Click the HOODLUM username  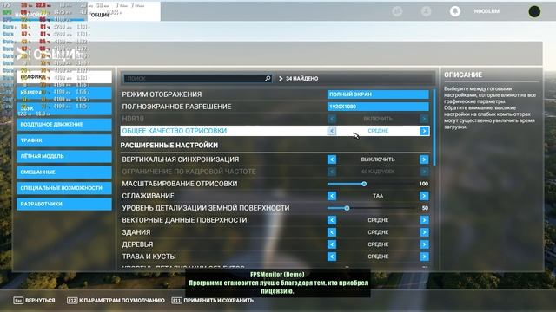pyautogui.click(x=486, y=11)
